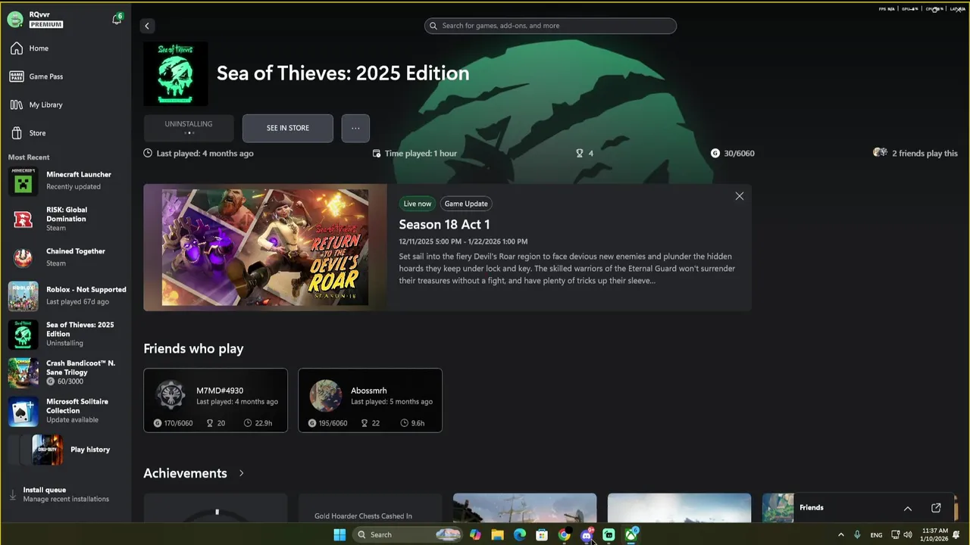Click the gamerscore G icon 30/6060

pos(715,153)
